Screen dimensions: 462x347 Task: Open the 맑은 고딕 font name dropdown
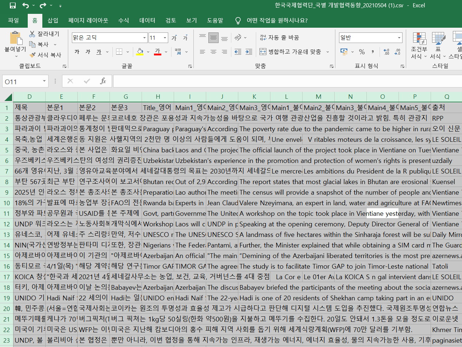click(x=145, y=38)
